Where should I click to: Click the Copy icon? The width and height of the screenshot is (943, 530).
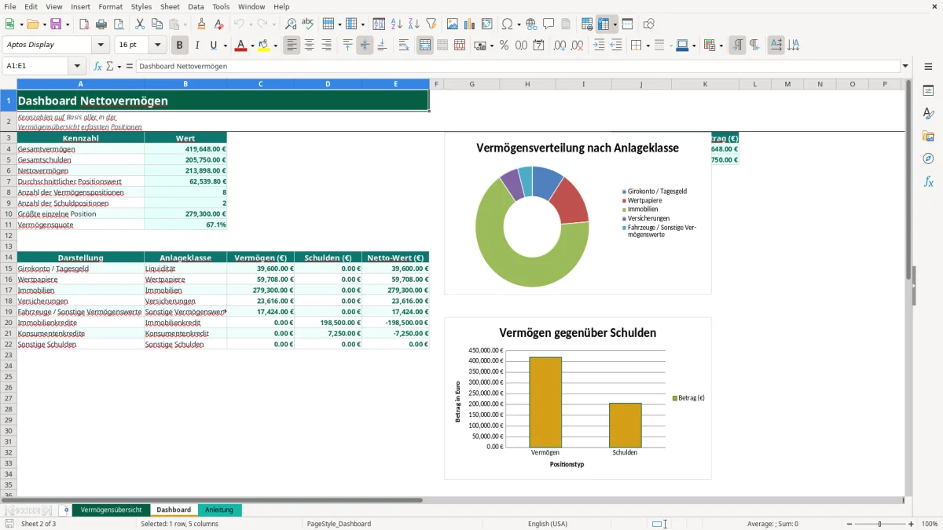click(157, 24)
